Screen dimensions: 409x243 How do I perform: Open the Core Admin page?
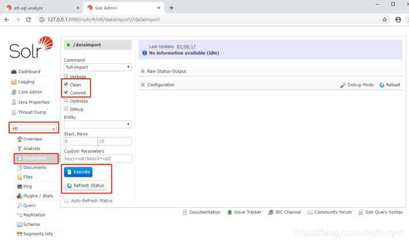(x=30, y=92)
